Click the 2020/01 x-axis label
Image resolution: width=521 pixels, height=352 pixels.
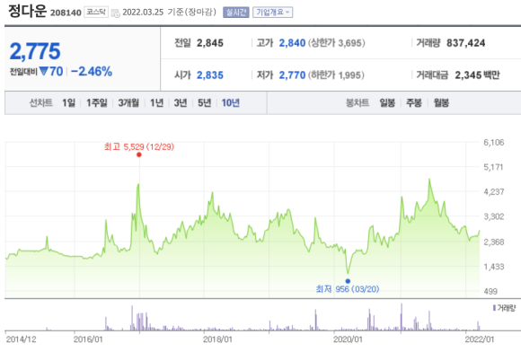[x=348, y=339]
